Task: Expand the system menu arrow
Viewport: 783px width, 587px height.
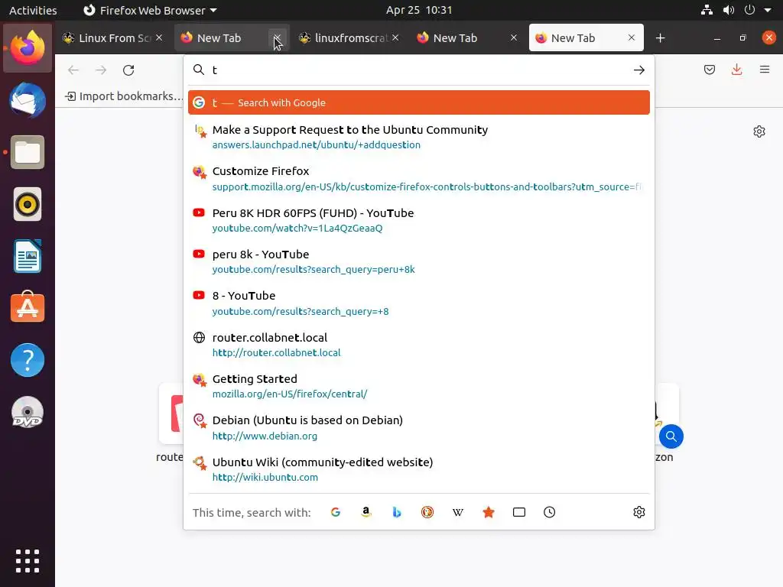Action: click(768, 10)
